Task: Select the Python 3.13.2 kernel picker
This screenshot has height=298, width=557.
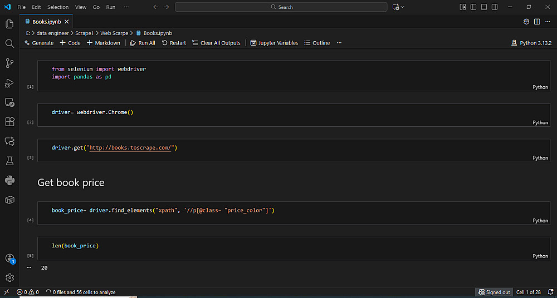Action: (x=531, y=43)
